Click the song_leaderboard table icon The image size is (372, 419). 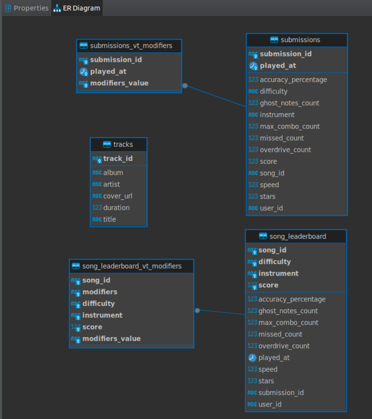point(263,236)
